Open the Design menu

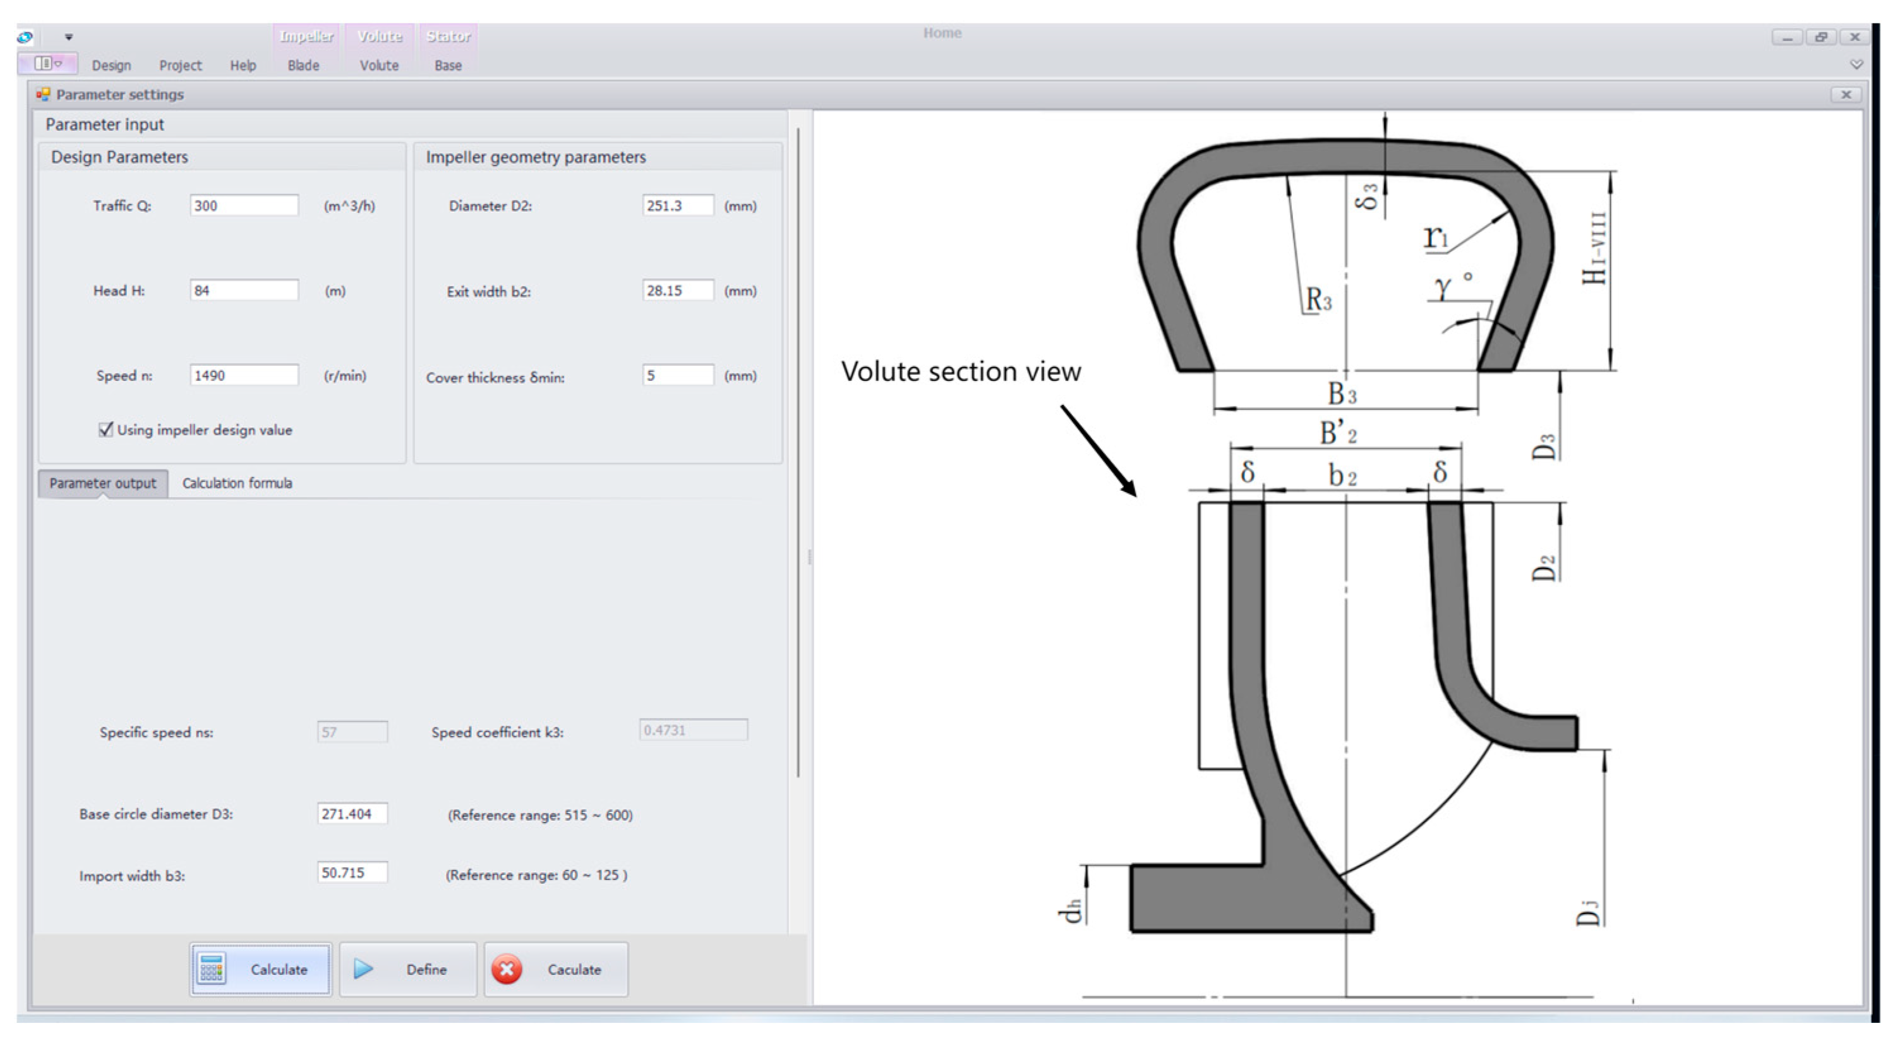pos(111,66)
